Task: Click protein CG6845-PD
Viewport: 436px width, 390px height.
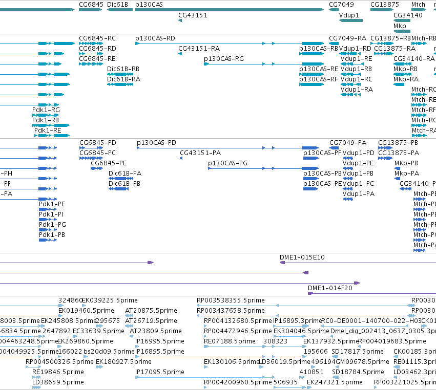Action: [x=97, y=142]
